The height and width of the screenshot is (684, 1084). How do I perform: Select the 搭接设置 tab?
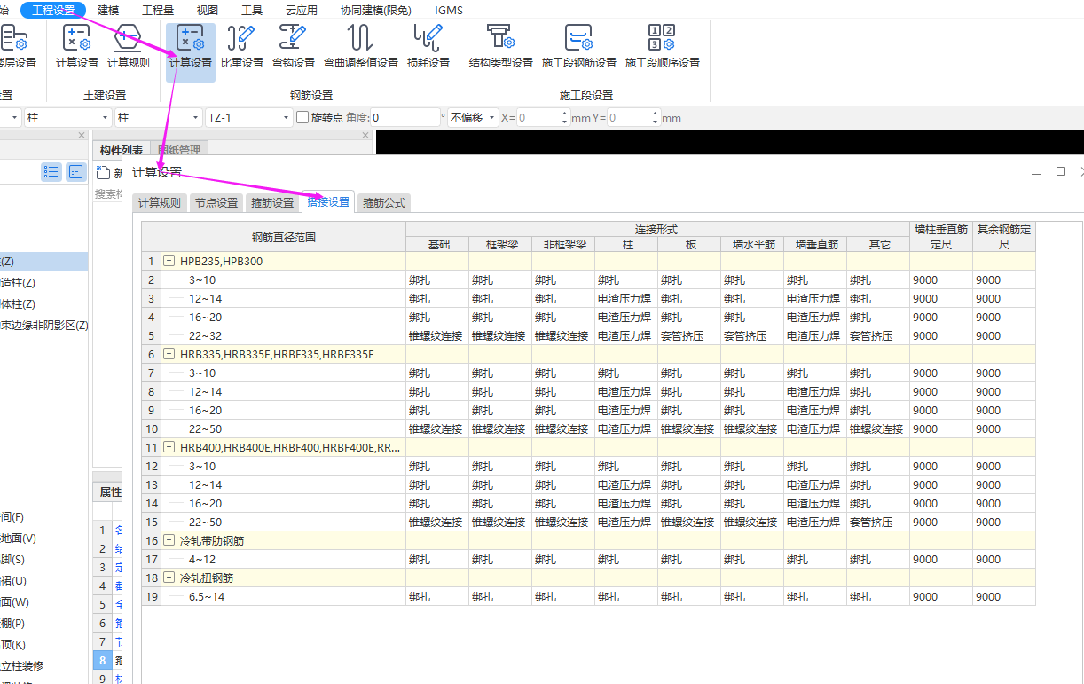328,201
